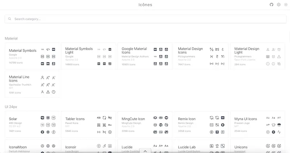Click the 7401 icons count text
Viewport: 290px width, 153px height.
[x=15, y=131]
